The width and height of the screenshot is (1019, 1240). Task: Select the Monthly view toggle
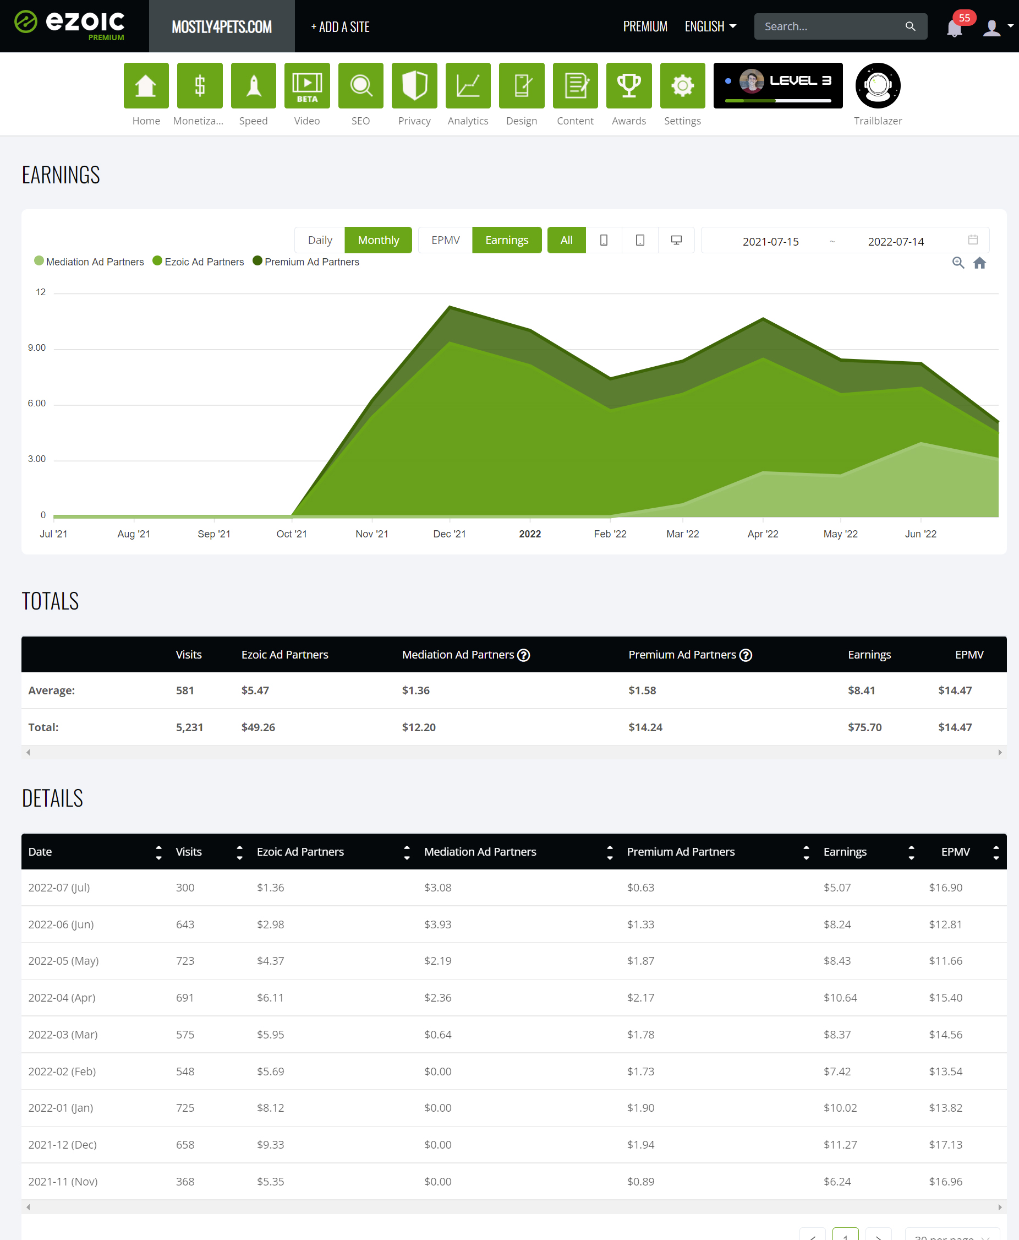click(379, 240)
